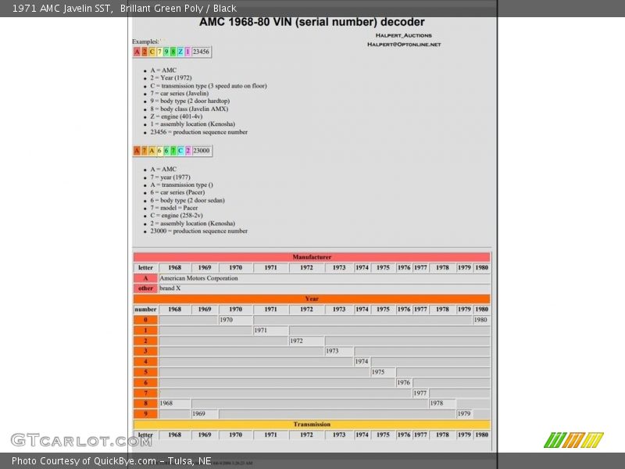Click the orange '5' row label in Year table
Viewport: 625px width, 469px height.
click(145, 372)
